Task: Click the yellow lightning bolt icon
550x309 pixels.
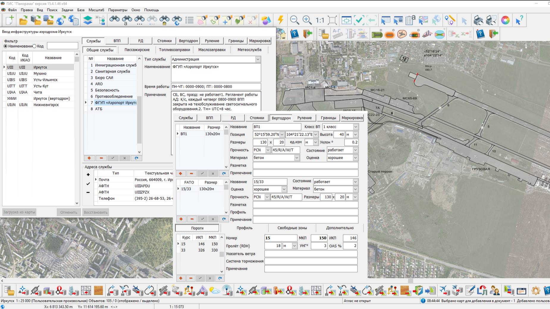Action: pyautogui.click(x=280, y=20)
